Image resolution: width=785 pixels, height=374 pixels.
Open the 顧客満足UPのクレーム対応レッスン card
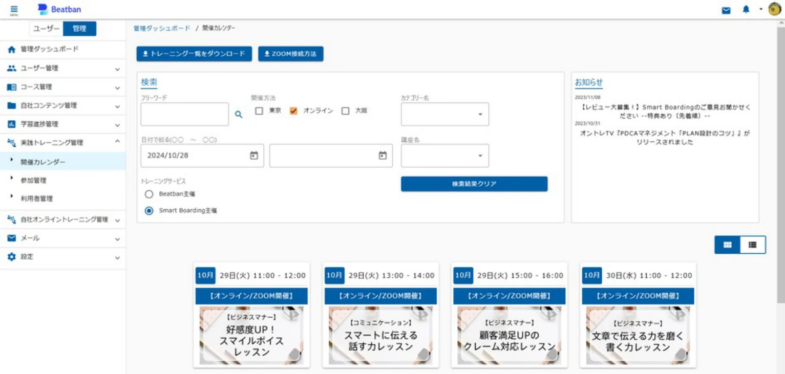[x=510, y=315]
